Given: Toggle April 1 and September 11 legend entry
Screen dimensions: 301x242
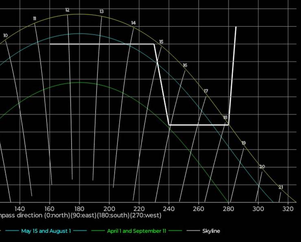Looking at the screenshot, I should tap(136, 231).
